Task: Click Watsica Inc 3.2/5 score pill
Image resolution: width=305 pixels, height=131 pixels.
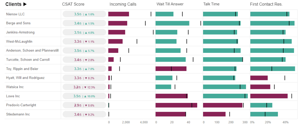Action: coord(84,87)
